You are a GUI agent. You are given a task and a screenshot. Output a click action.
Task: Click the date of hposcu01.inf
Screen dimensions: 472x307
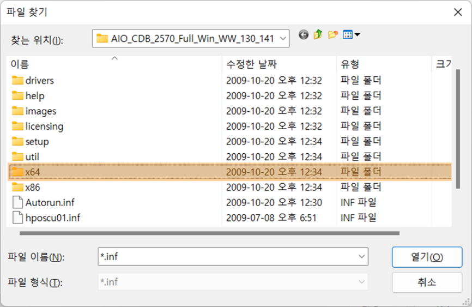click(271, 218)
